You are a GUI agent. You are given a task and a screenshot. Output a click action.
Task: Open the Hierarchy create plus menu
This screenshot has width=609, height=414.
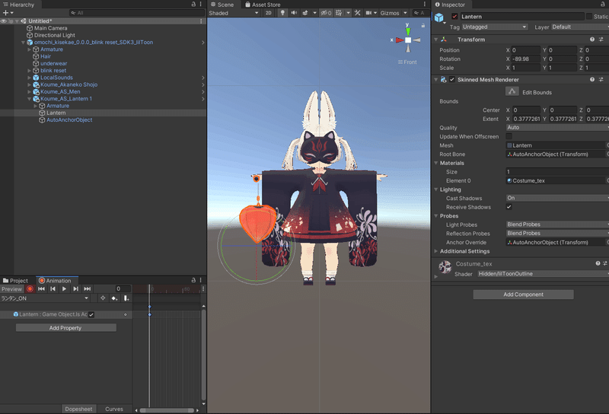(x=8, y=13)
